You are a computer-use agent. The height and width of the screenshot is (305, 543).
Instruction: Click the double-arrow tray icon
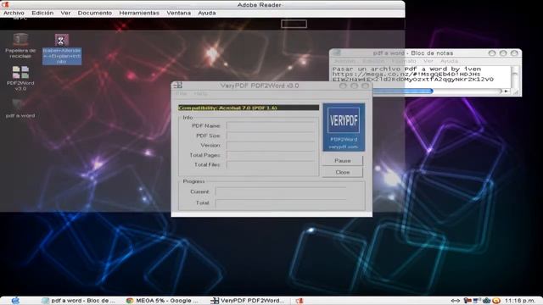[456, 301]
